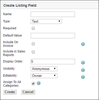Open help for Include On Invoice
Image resolution: width=99 pixels, height=100 pixels.
[83, 44]
